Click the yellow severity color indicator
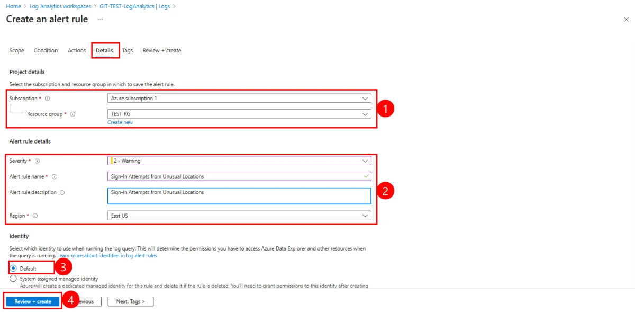The width and height of the screenshot is (635, 312). click(x=112, y=161)
